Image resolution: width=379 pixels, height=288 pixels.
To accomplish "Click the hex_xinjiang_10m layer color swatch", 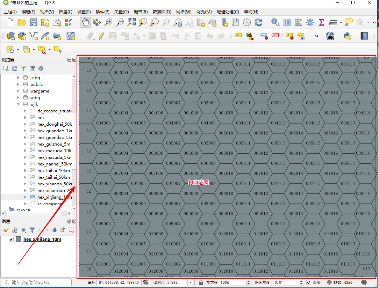I will point(19,239).
